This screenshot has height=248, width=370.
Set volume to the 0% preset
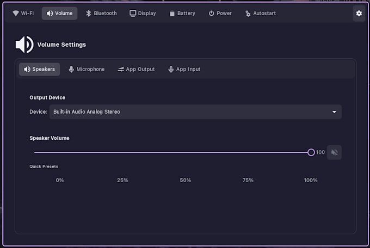coord(60,180)
